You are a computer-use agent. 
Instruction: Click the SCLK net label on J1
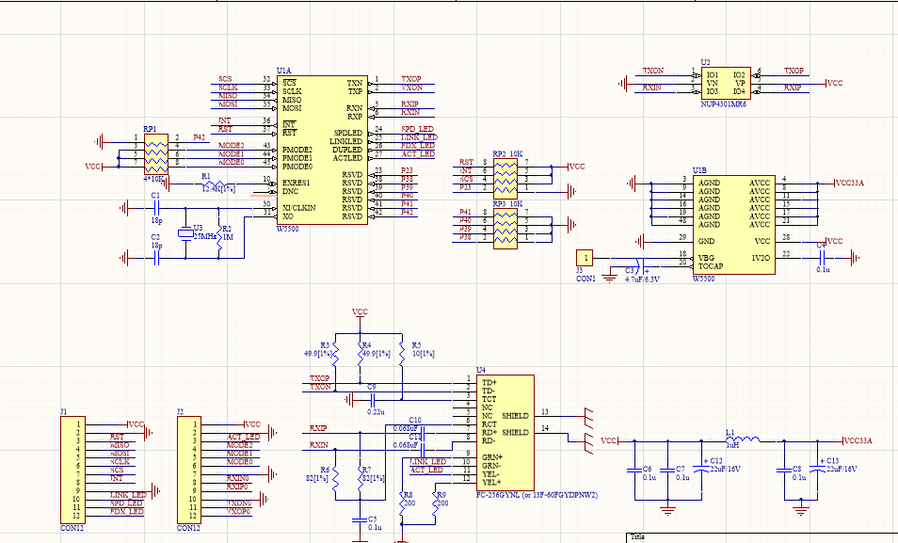click(x=120, y=461)
